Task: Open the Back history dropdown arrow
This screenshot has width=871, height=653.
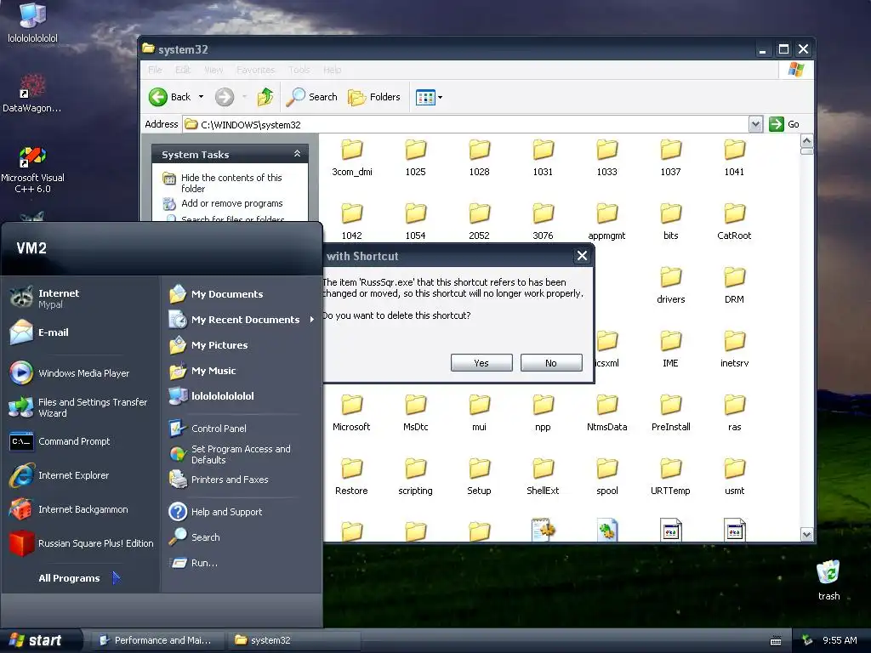Action: 201,97
